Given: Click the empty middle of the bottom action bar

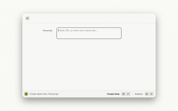Looking at the screenshot, I should click(83, 94).
